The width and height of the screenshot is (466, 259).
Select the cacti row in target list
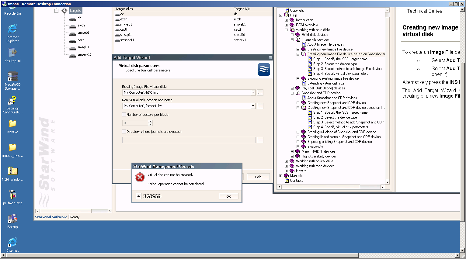pos(193,29)
